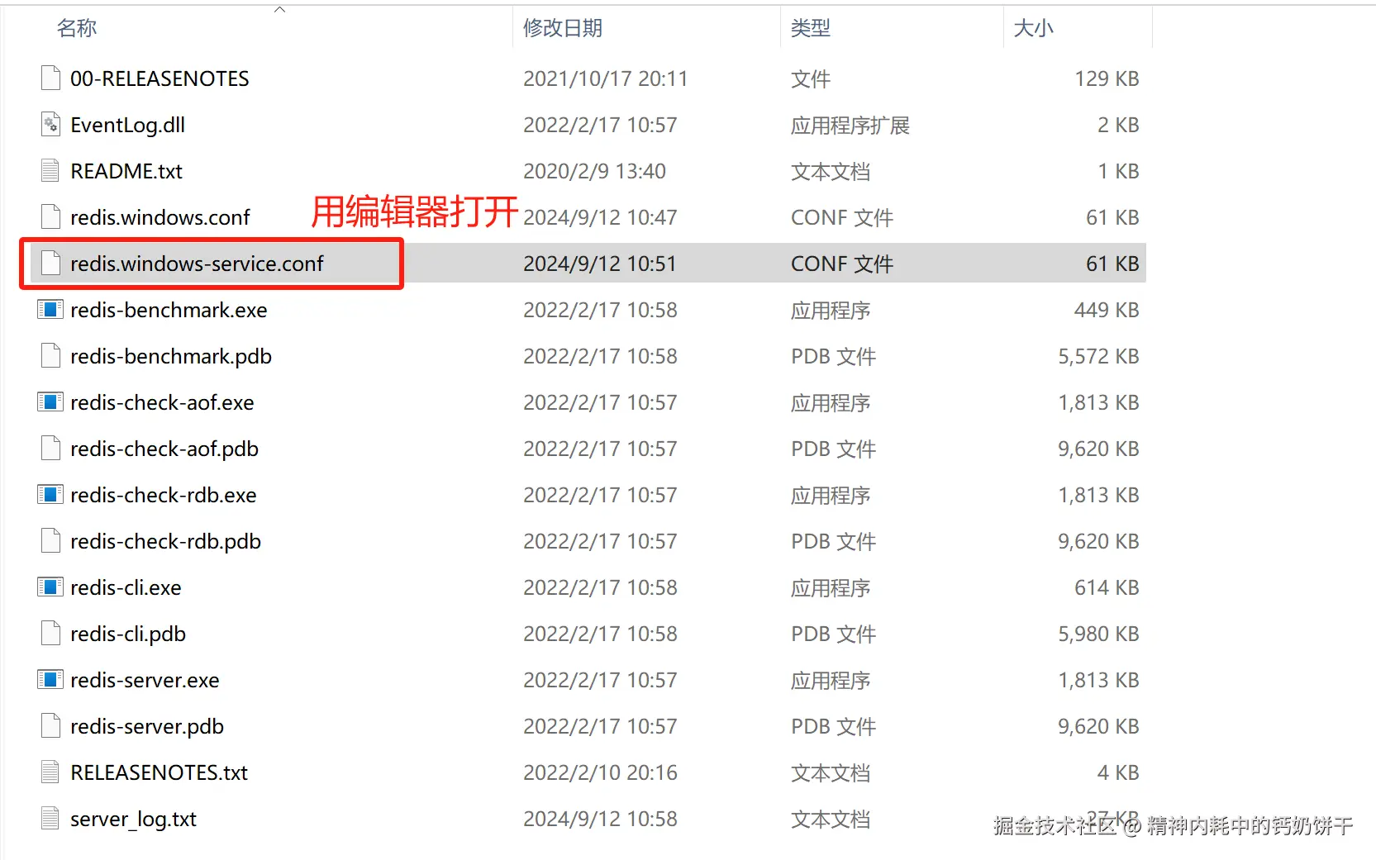1376x860 pixels.
Task: Click the date 2024/9/12 10:47
Action: [x=600, y=217]
